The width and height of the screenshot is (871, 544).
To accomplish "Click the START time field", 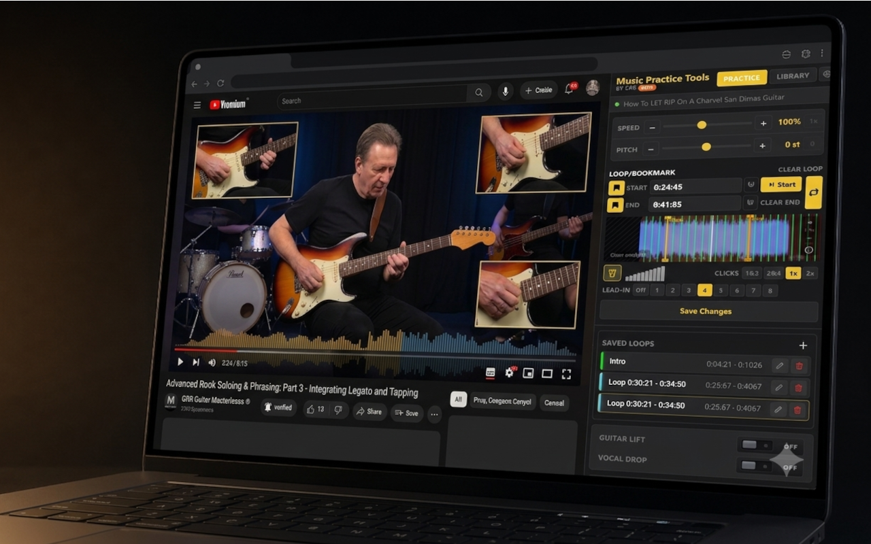I will click(x=695, y=186).
